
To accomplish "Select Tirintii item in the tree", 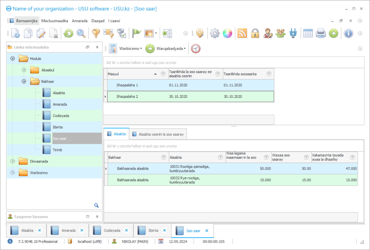I will (57, 150).
